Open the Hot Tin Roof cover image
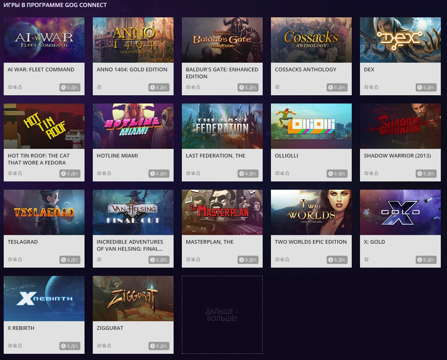This screenshot has width=447, height=360. coord(44,126)
